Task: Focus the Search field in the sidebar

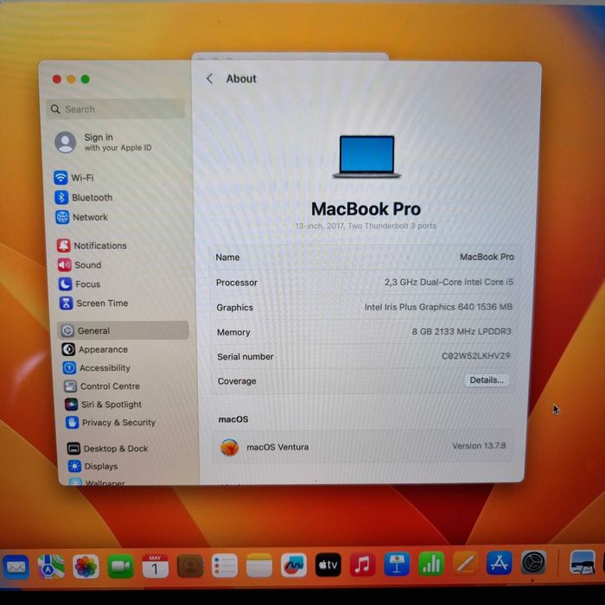Action: click(116, 109)
